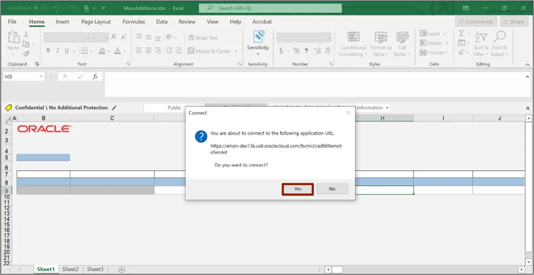Click the Format Painter brush icon
The height and width of the screenshot is (275, 534).
coord(26,54)
